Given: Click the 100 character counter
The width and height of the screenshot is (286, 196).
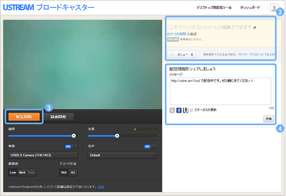Looking at the screenshot, I should 271,108.
